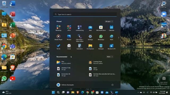Select the Microsoft Teams desktop shortcut
The height and width of the screenshot is (95, 170).
pyautogui.click(x=12, y=47)
